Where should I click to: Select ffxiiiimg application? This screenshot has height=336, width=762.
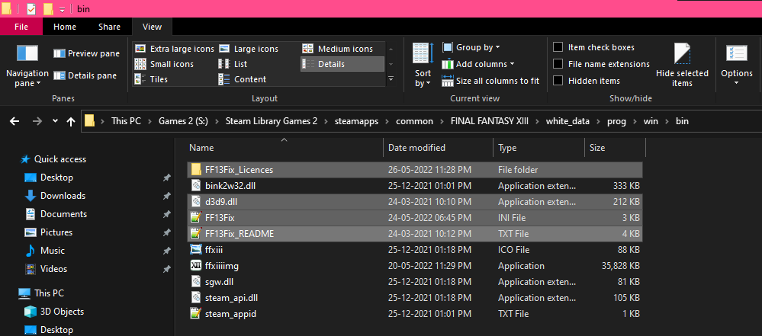[414, 266]
